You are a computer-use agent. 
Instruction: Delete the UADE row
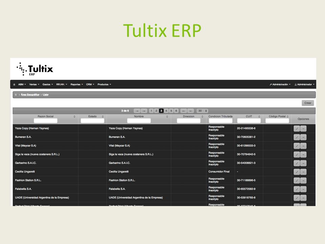(303, 198)
